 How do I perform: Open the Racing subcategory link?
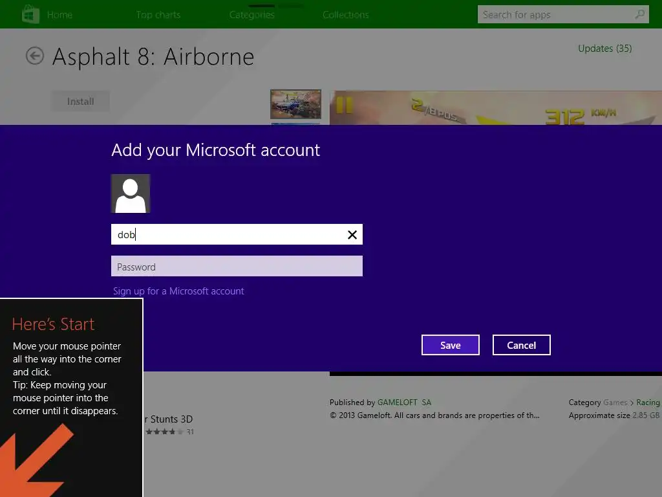pyautogui.click(x=648, y=403)
